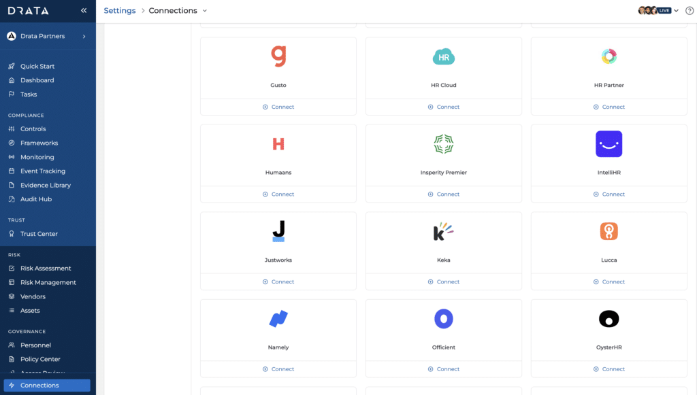The height and width of the screenshot is (395, 697).
Task: Connect the OysterHR integration
Action: 609,369
